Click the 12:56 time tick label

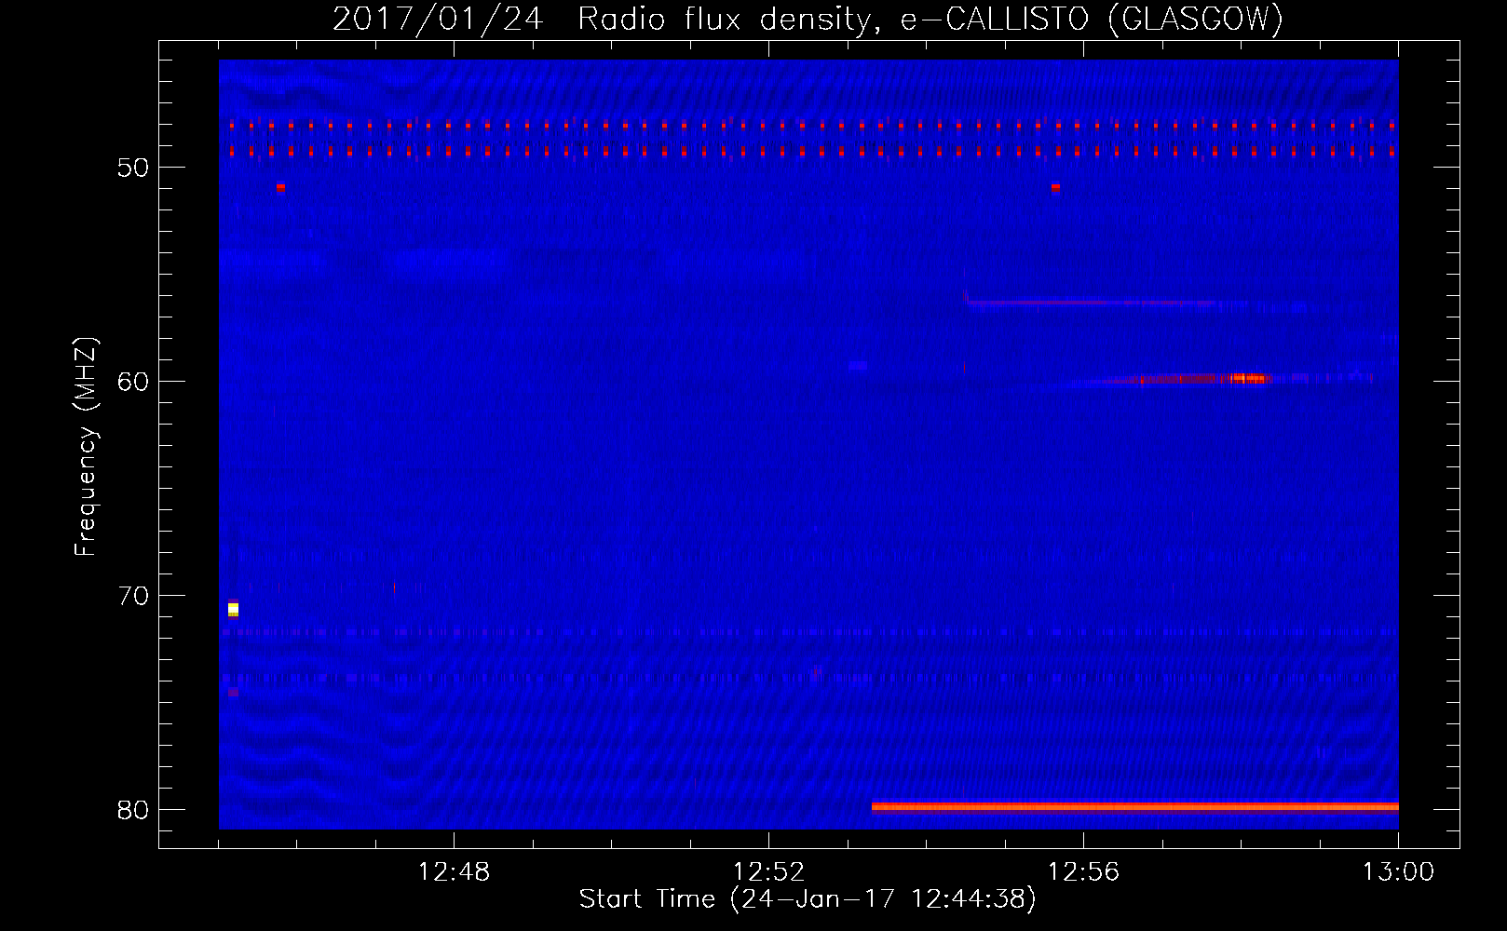click(x=1083, y=871)
